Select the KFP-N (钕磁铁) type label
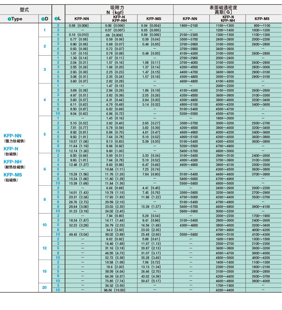This screenshot has height=310, width=282. coord(11,151)
